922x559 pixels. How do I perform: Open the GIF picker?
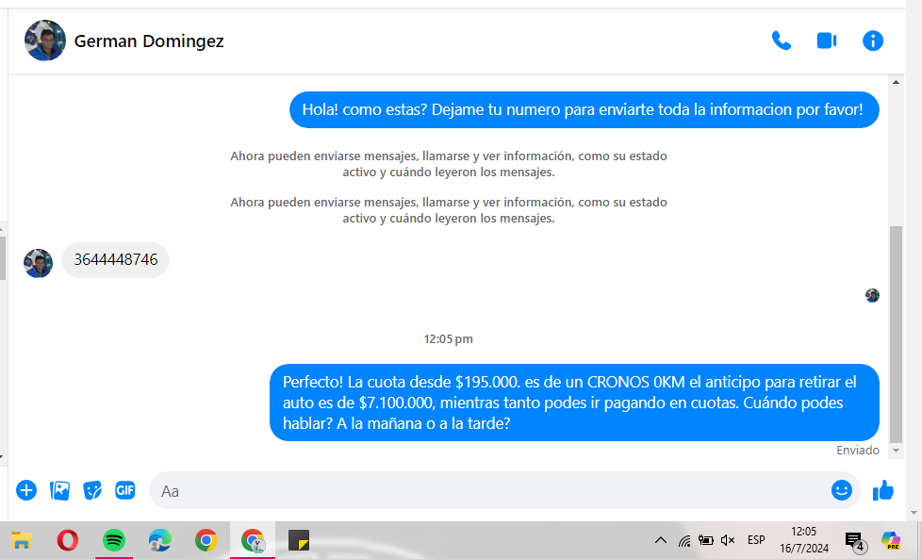point(125,490)
